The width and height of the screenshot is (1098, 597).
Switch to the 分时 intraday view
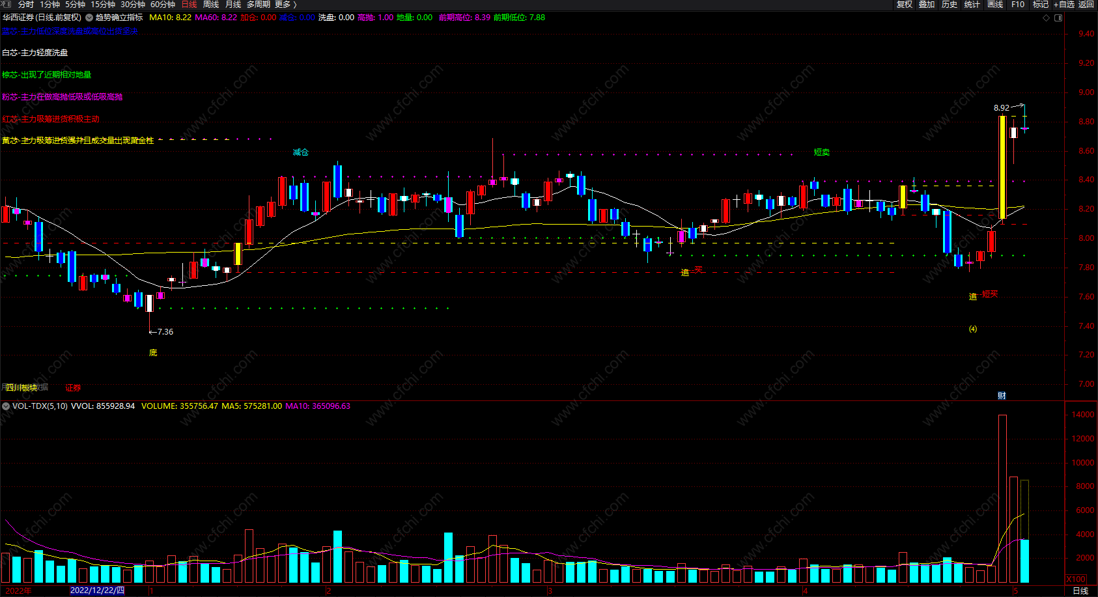tap(25, 5)
